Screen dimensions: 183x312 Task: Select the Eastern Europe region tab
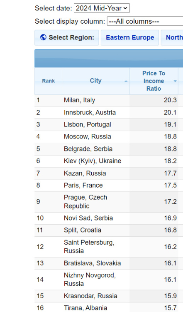(130, 37)
